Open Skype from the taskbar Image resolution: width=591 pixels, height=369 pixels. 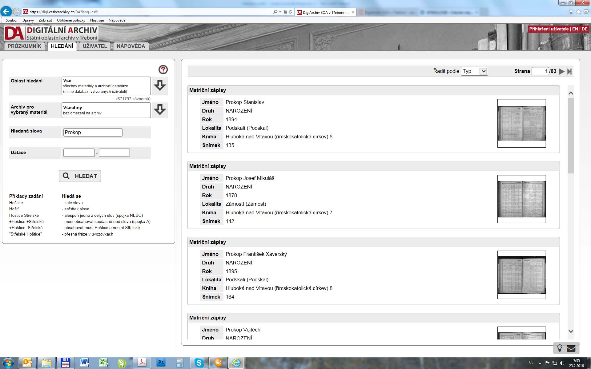199,363
